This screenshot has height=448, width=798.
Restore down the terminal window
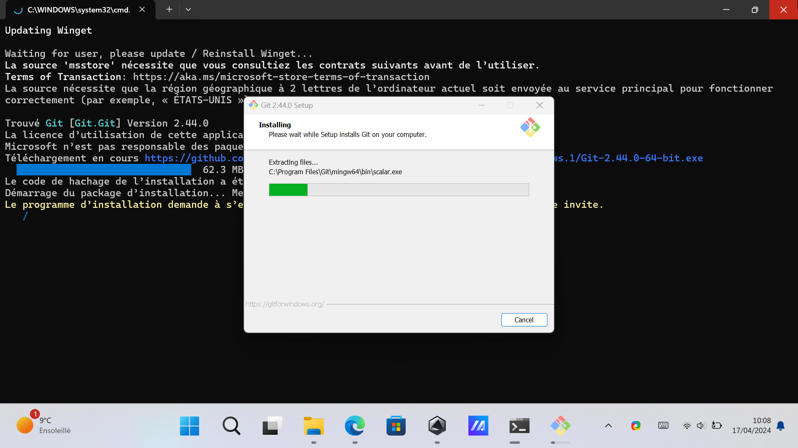coord(755,10)
